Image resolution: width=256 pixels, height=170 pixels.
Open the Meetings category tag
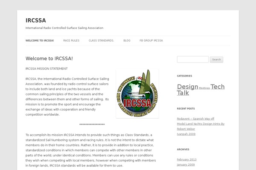point(204,88)
